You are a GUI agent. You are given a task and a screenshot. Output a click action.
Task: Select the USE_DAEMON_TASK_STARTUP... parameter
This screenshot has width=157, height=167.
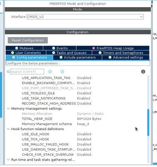pos(49,149)
